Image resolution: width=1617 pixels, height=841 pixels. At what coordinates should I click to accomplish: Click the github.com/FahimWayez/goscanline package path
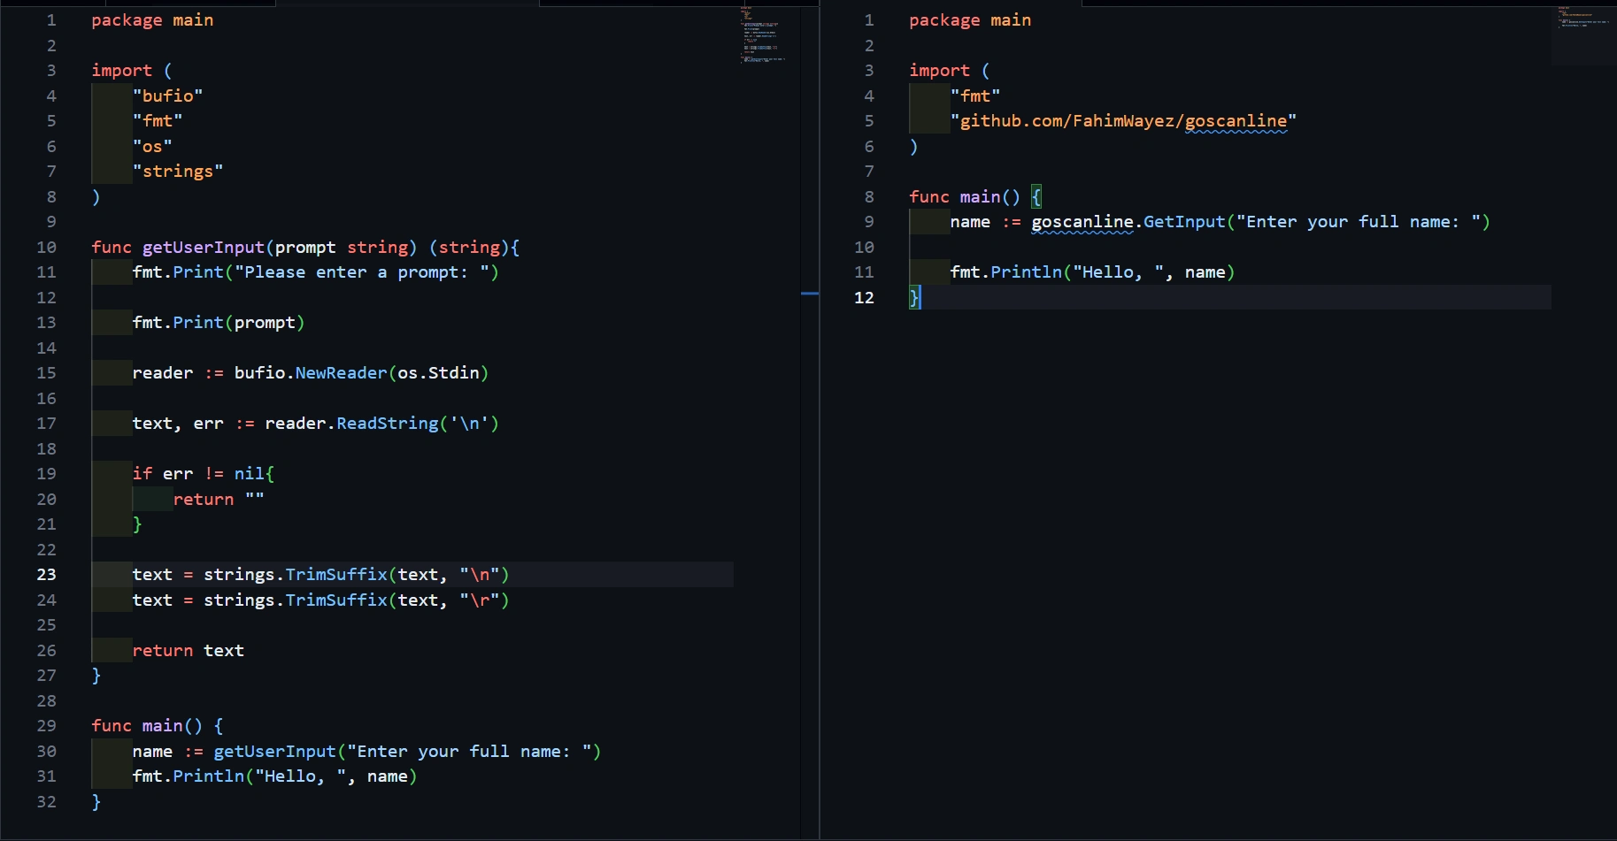(x=1124, y=121)
